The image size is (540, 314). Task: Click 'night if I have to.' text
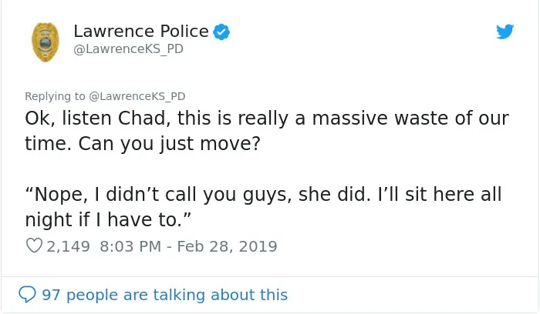coord(108,219)
